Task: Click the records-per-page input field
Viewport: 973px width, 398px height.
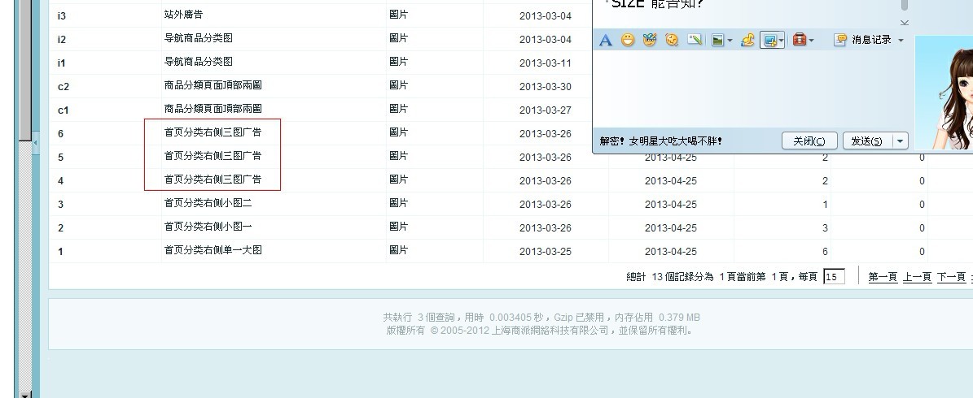Action: (x=834, y=277)
